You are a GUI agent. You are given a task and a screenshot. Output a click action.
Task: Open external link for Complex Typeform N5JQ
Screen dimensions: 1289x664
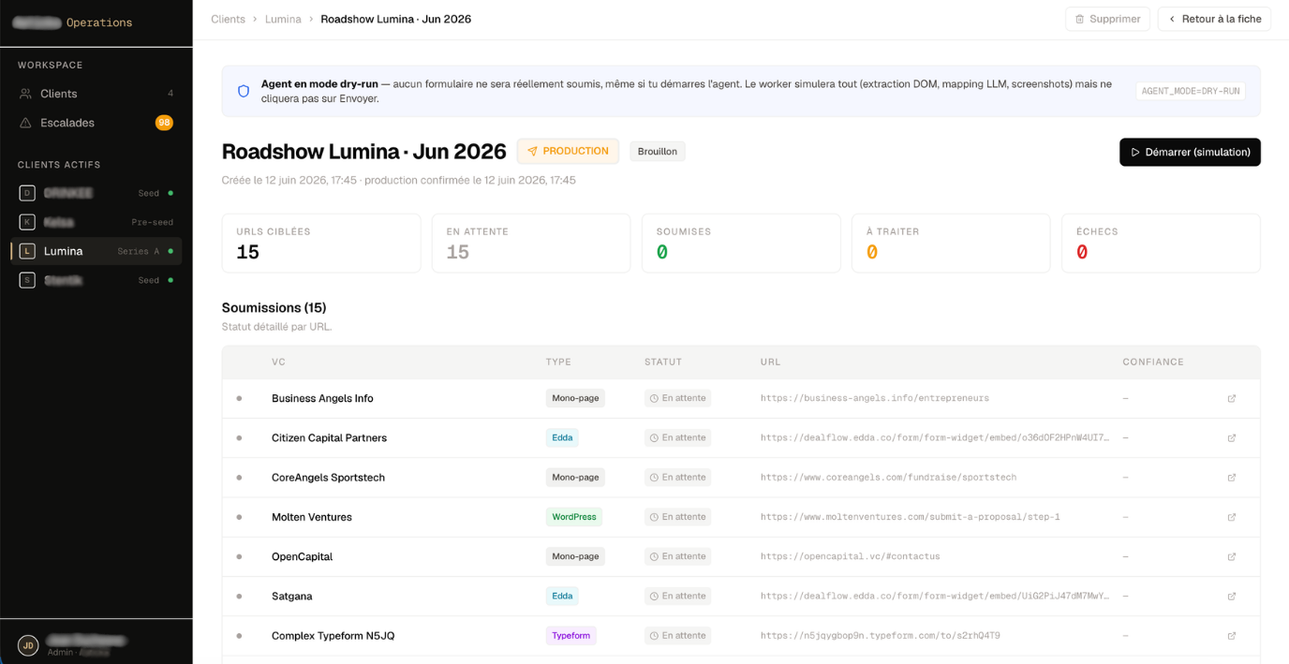[1232, 636]
